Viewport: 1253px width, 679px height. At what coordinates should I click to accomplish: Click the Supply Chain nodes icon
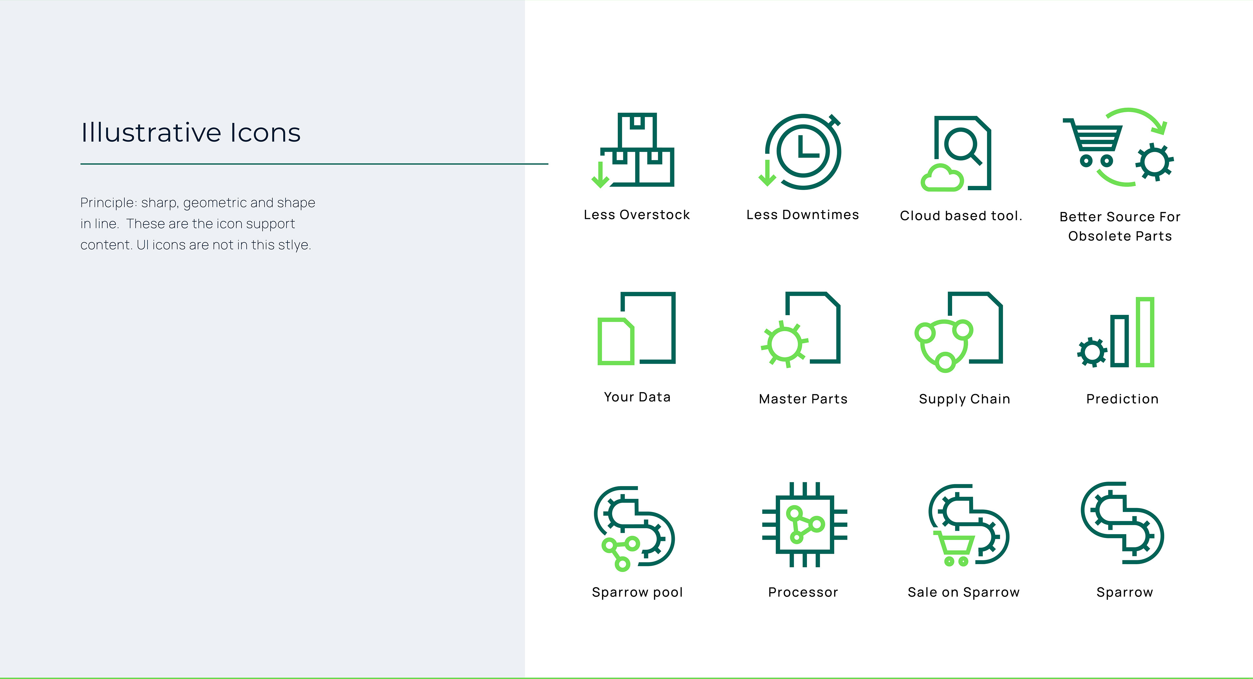pyautogui.click(x=959, y=332)
